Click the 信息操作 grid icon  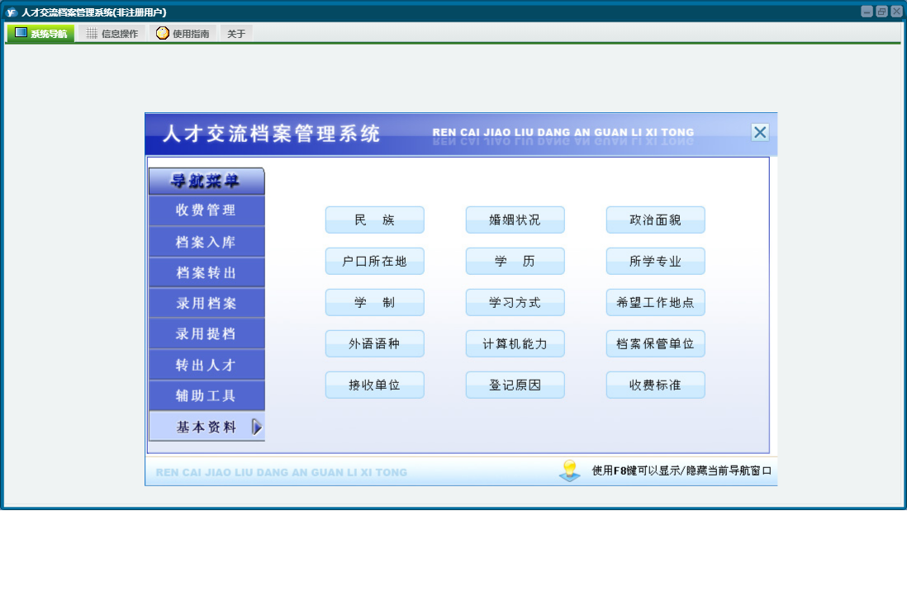tap(92, 34)
